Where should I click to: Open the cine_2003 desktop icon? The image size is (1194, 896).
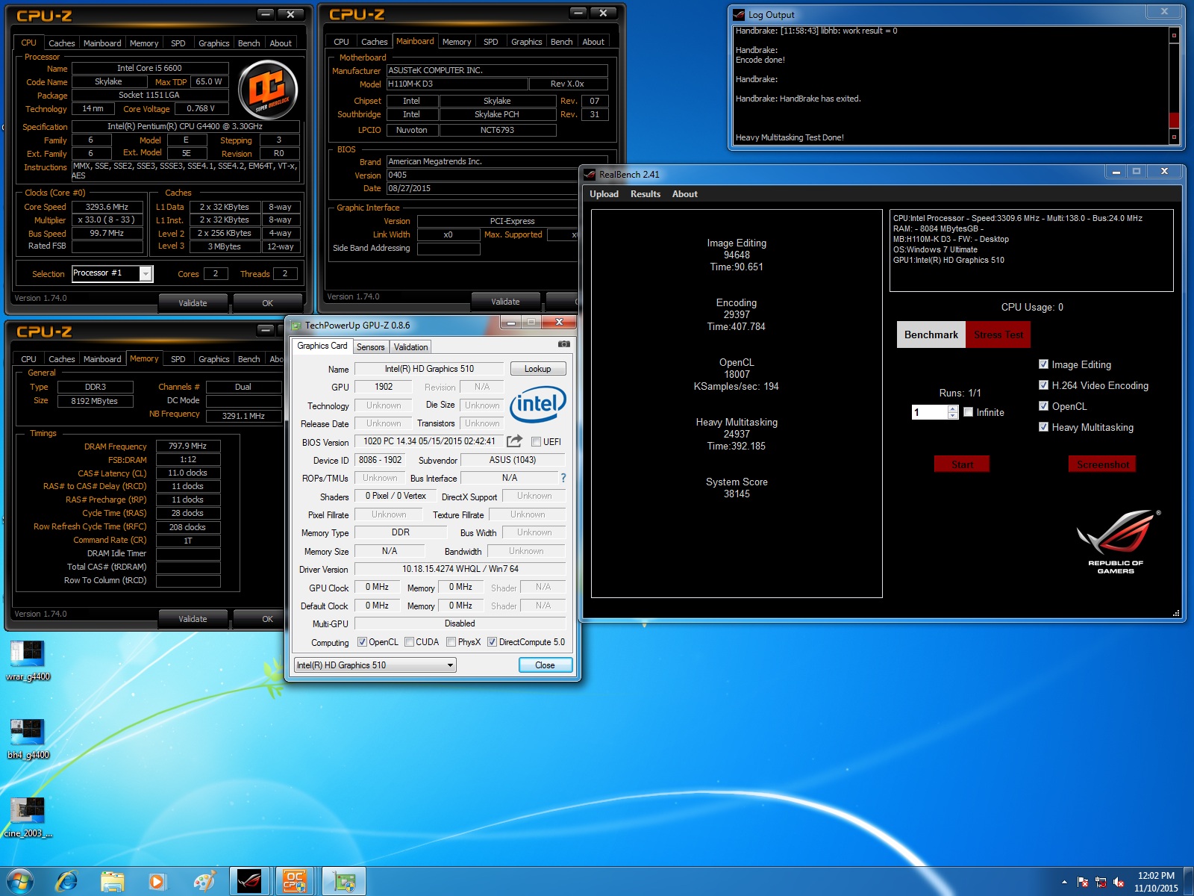point(28,818)
